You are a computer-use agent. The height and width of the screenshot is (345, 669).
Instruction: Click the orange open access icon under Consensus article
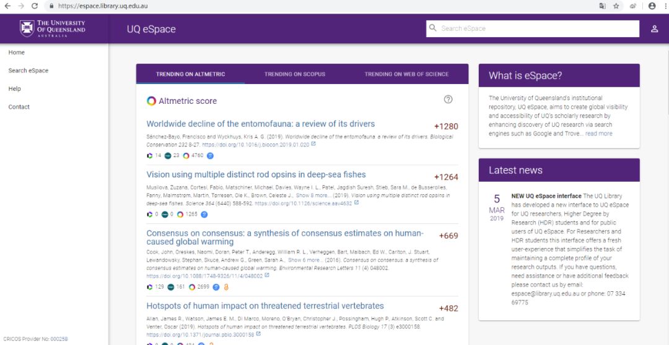tap(226, 287)
